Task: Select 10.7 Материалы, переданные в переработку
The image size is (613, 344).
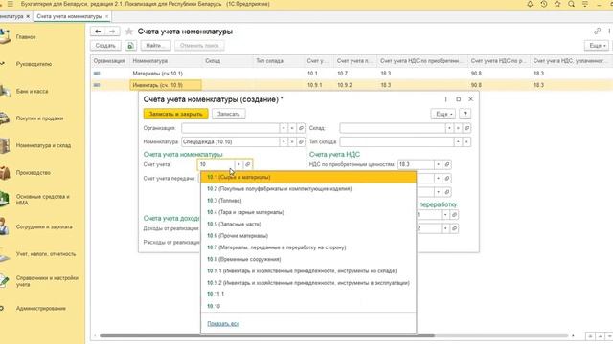Action: tap(308, 247)
